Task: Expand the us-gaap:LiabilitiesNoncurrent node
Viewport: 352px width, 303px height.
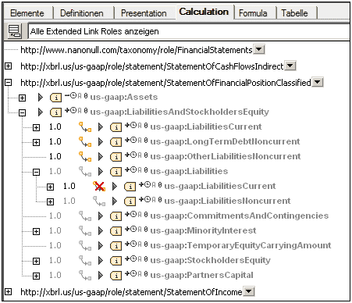Action: click(x=51, y=201)
